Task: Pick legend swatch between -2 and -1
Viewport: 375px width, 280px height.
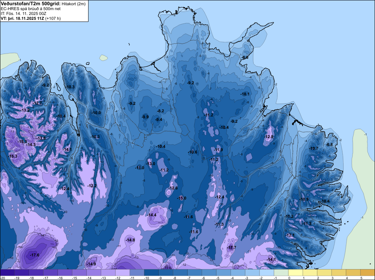Action: pyautogui.click(x=267, y=273)
